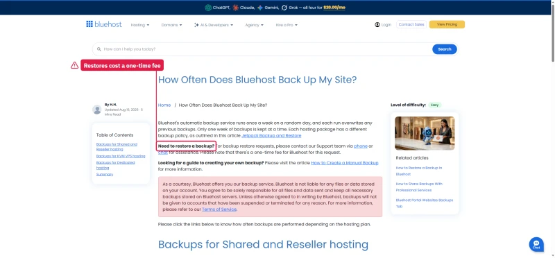
Task: Click 'Need to restore a backup?' bold text
Action: click(186, 146)
